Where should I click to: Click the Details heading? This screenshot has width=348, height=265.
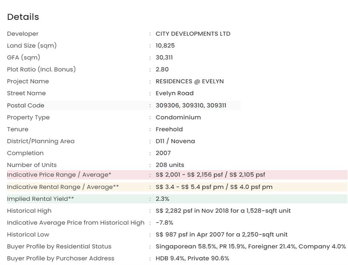(x=23, y=17)
